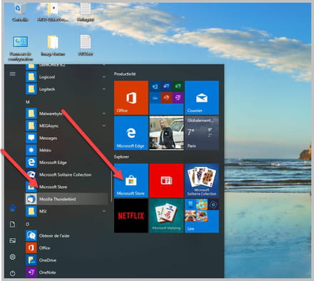The image size is (314, 281).
Task: Launch Office from the app list
Action: pyautogui.click(x=66, y=248)
